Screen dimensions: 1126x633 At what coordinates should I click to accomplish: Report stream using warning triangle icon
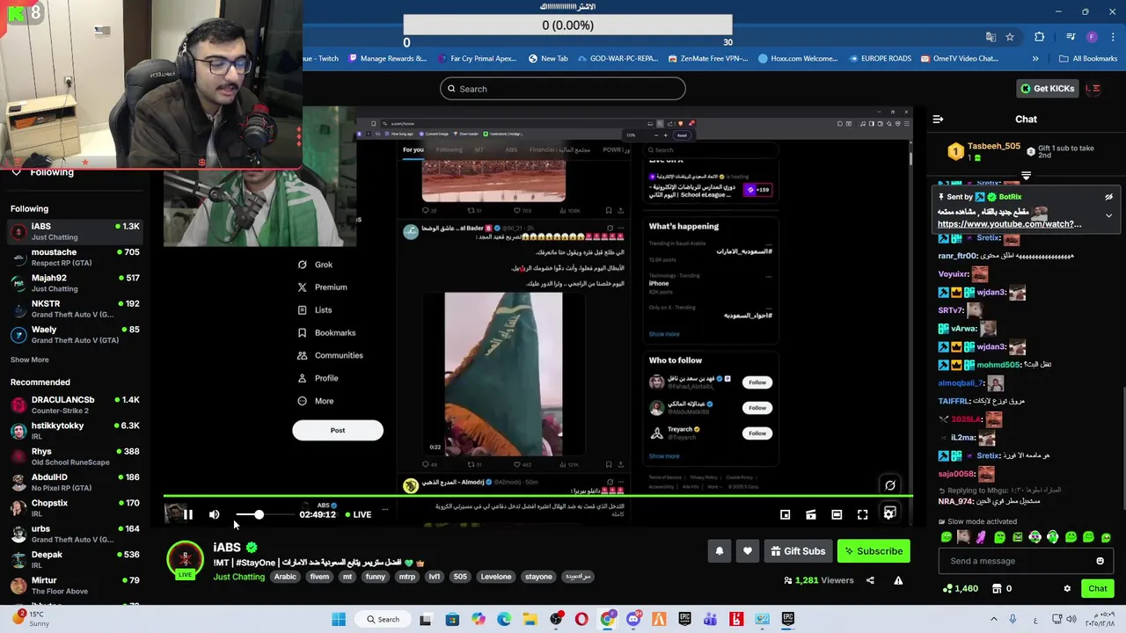(898, 580)
